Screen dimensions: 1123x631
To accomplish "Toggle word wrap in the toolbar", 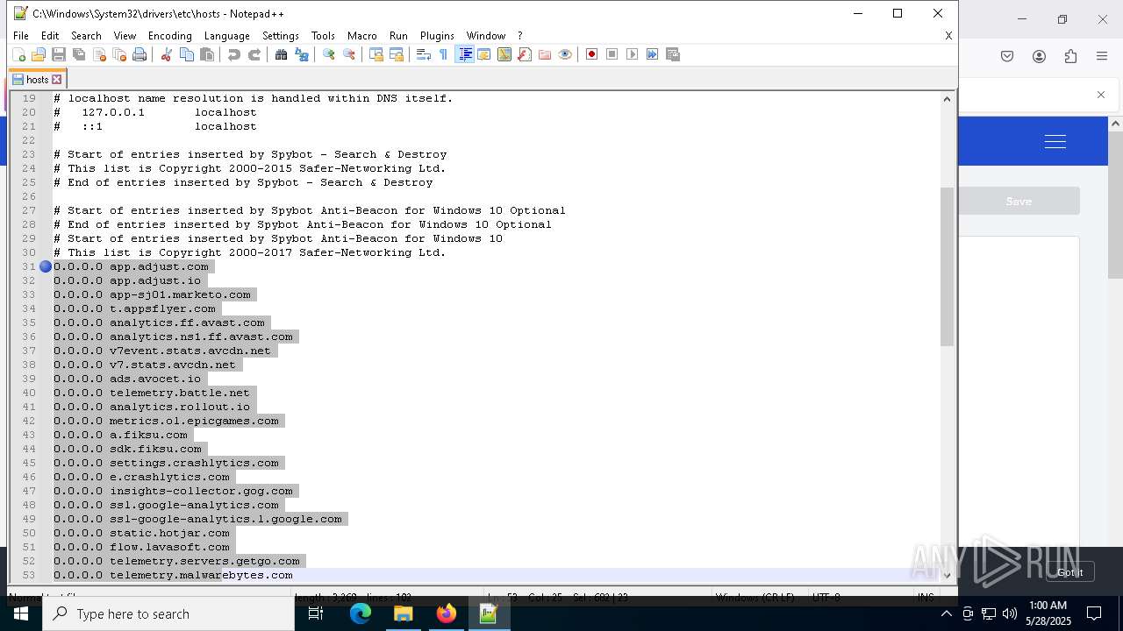I will pos(423,54).
